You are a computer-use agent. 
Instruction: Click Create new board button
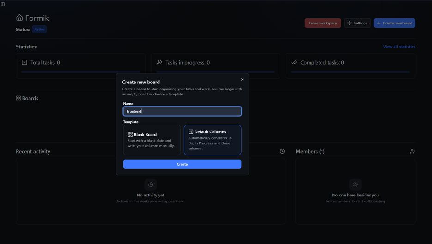point(395,23)
